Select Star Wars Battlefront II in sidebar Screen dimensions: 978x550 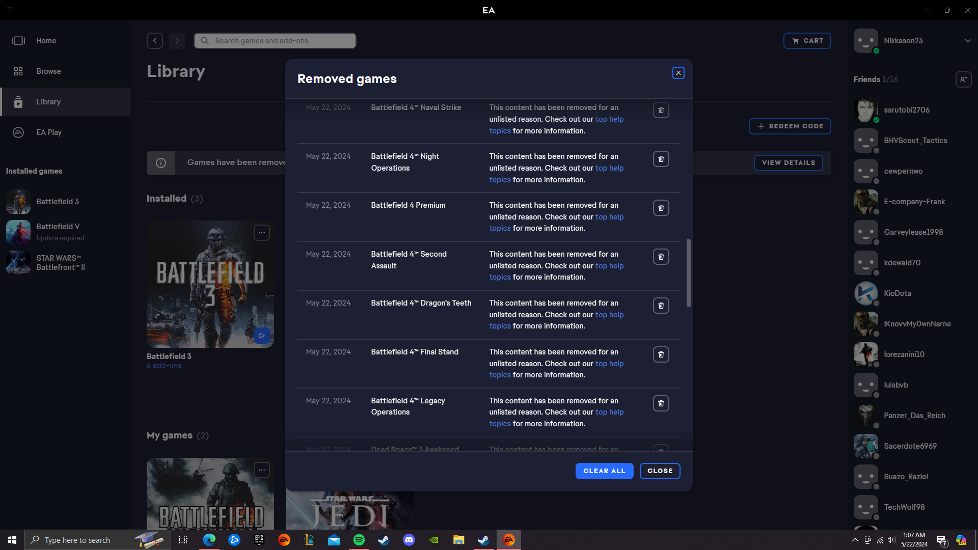(65, 263)
